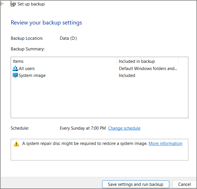Click the Included status for System image
The height and width of the screenshot is (189, 197).
(x=127, y=75)
